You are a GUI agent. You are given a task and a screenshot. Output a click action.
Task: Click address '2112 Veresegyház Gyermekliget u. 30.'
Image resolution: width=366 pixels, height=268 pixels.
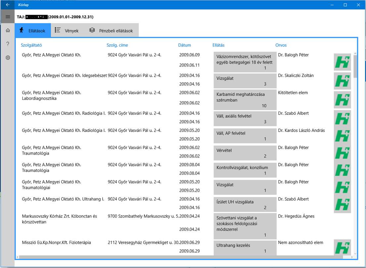pos(143,243)
